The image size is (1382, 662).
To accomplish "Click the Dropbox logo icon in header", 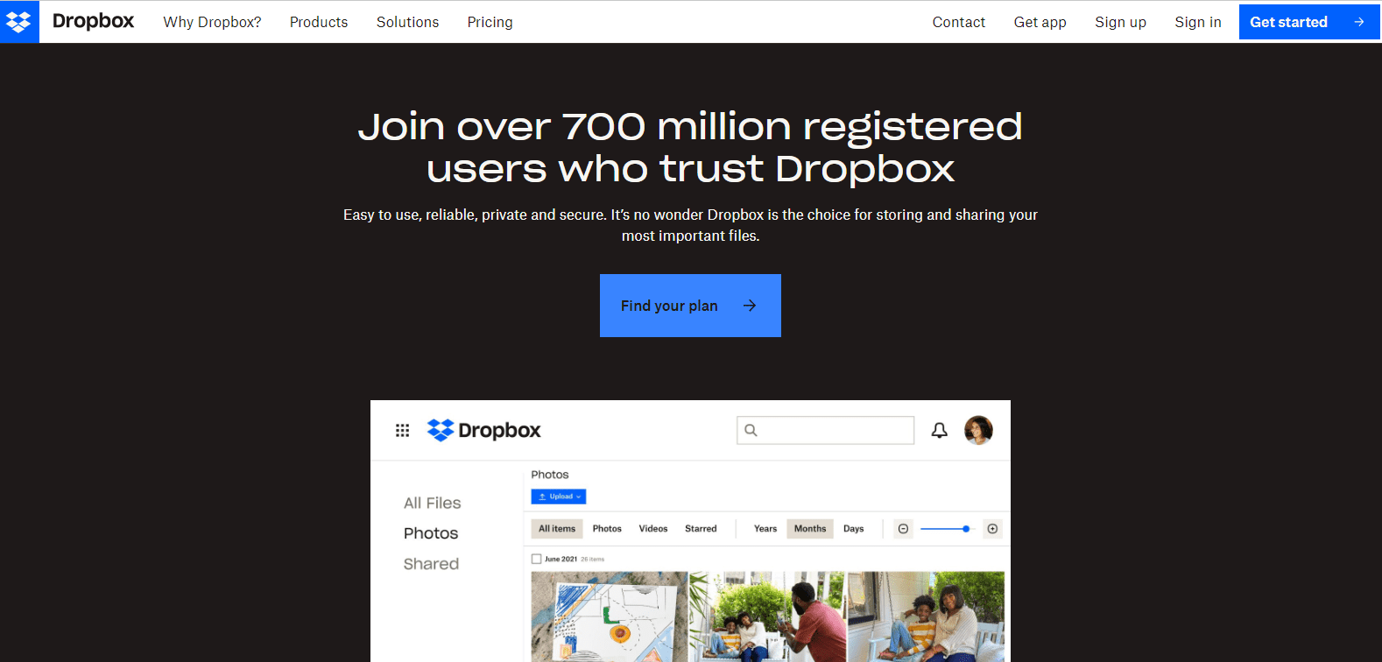I will tap(19, 22).
